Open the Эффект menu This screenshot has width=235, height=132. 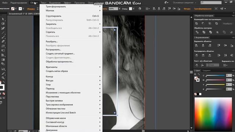tap(67, 3)
